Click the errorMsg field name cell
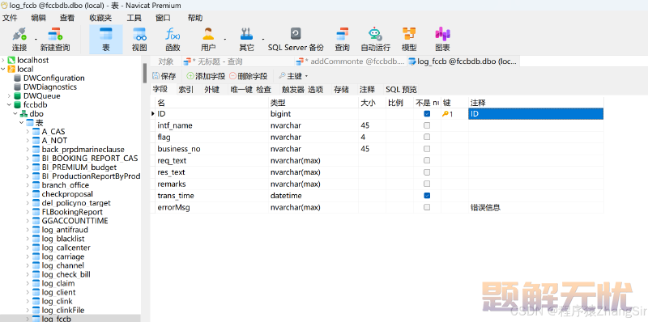Screen dimensions: 648x322 pos(211,207)
